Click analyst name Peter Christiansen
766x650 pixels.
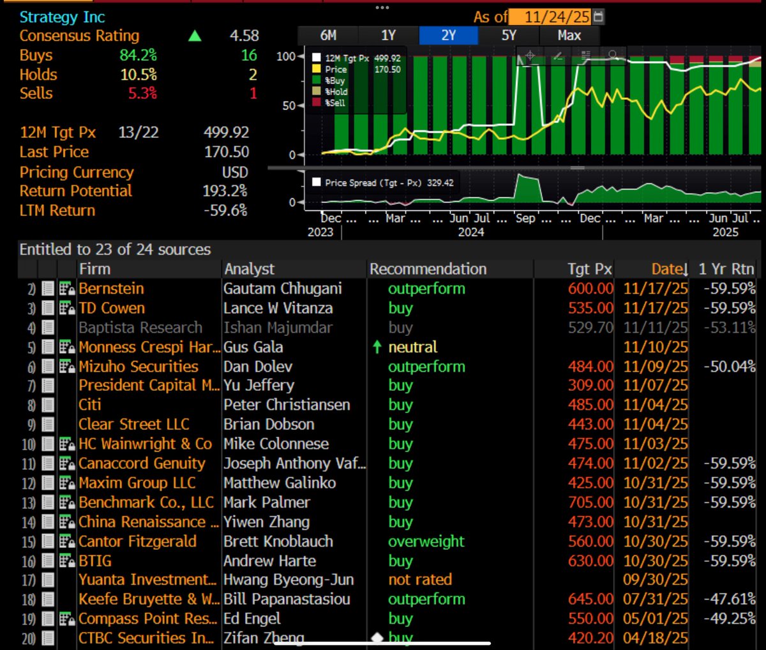pyautogui.click(x=287, y=405)
